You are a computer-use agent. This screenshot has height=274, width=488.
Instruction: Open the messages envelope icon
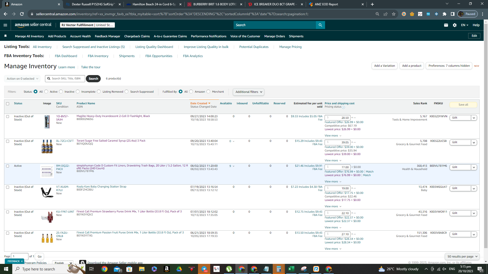[x=446, y=25]
